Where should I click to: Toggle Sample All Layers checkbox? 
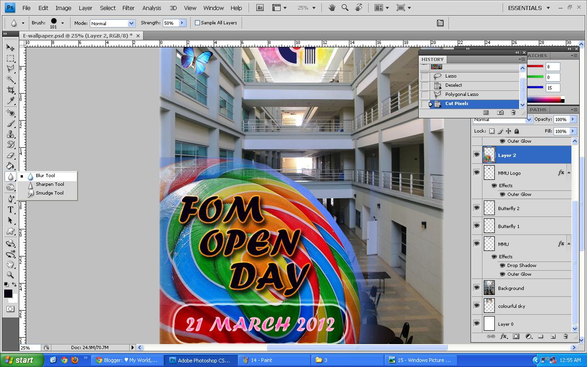click(x=198, y=23)
